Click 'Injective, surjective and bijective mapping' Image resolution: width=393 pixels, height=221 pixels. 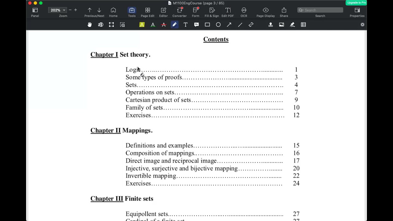pyautogui.click(x=181, y=169)
